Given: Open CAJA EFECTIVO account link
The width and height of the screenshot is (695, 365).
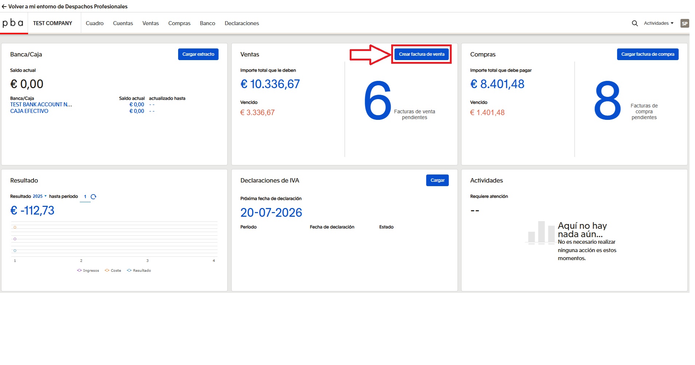Looking at the screenshot, I should click(x=29, y=111).
